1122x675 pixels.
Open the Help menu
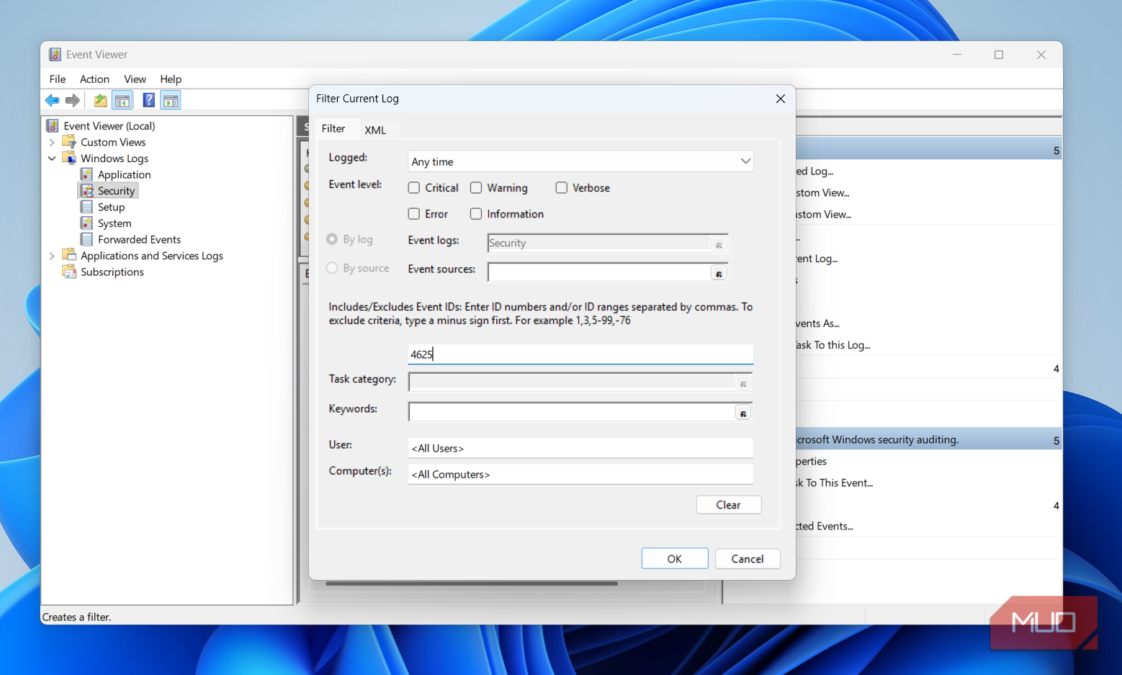(171, 79)
